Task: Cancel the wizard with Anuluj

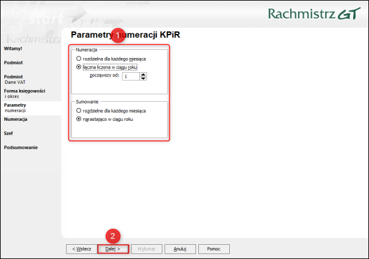Action: pyautogui.click(x=180, y=249)
